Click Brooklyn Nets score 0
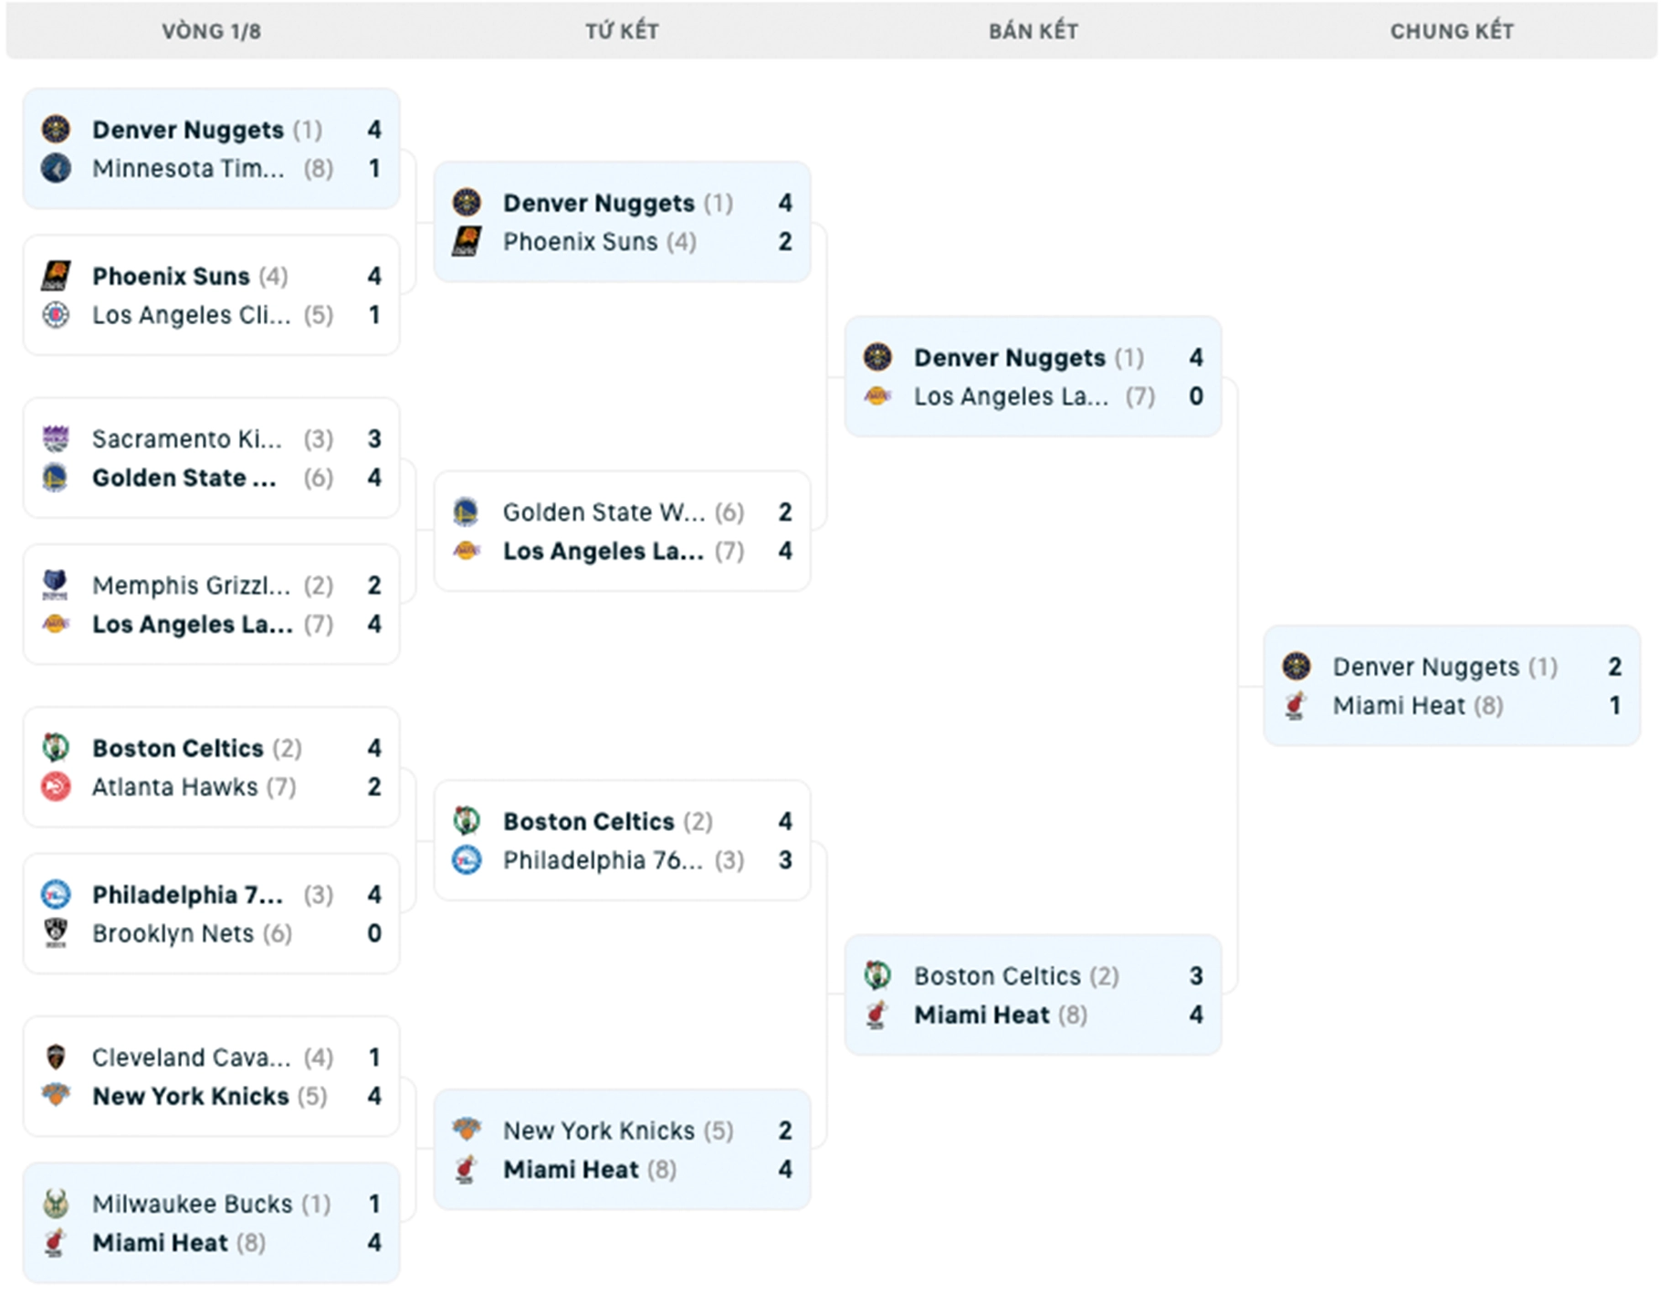 [x=374, y=933]
